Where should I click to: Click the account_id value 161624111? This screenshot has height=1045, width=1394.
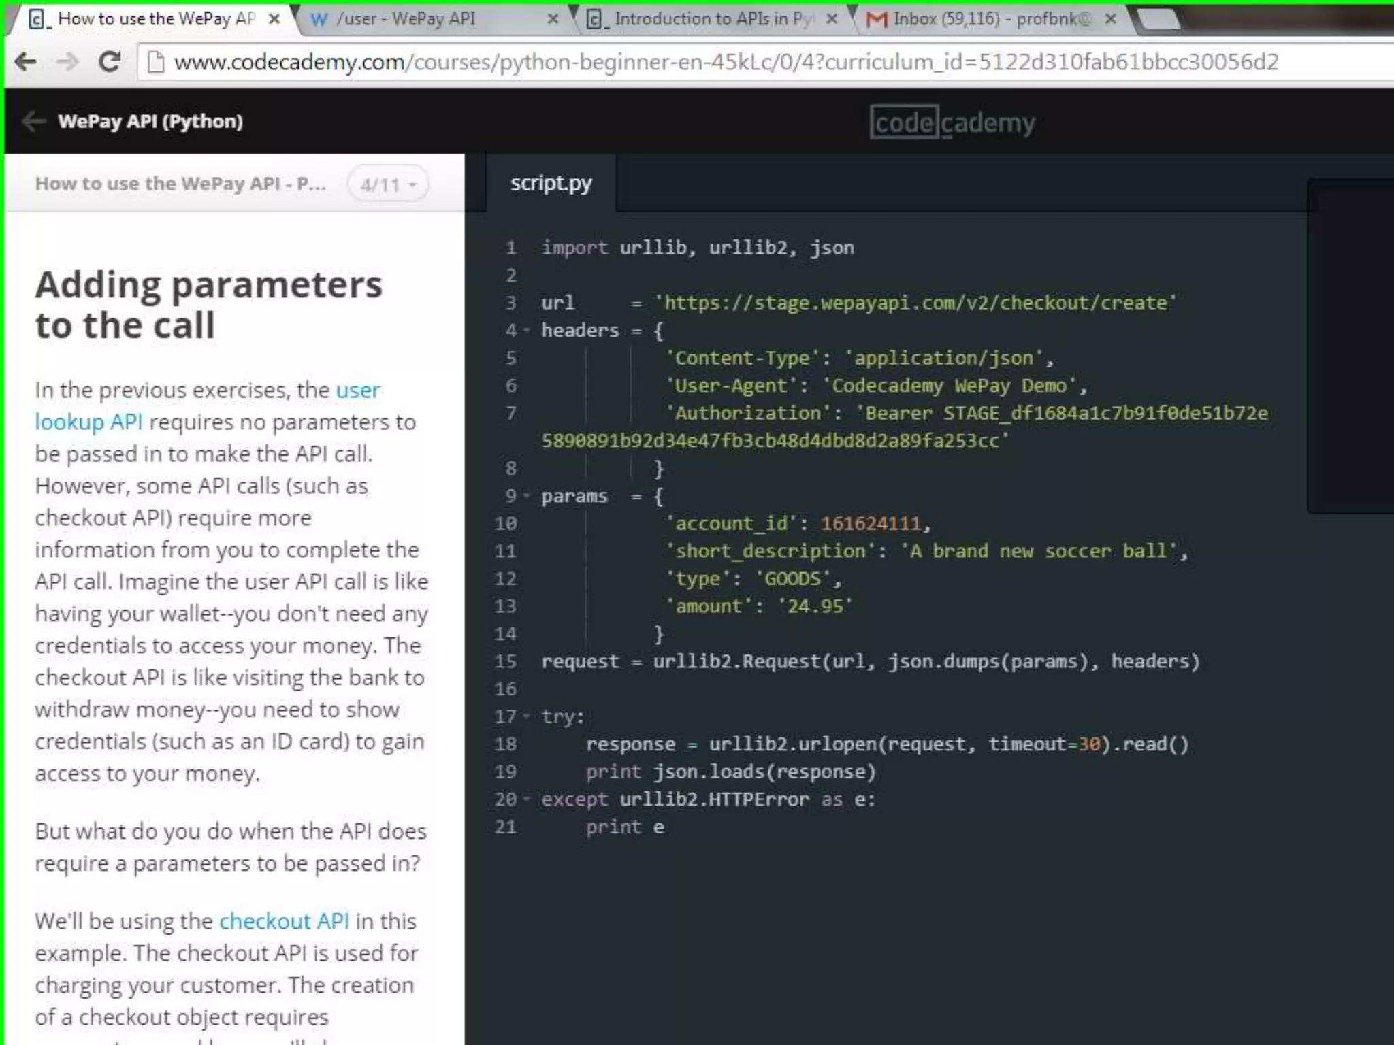coord(871,523)
